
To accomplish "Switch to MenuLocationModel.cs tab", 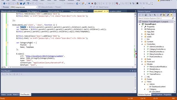I will click(x=10, y=11).
